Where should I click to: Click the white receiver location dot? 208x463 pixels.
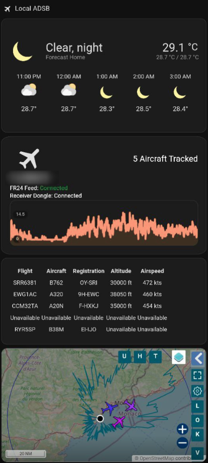pos(100,418)
